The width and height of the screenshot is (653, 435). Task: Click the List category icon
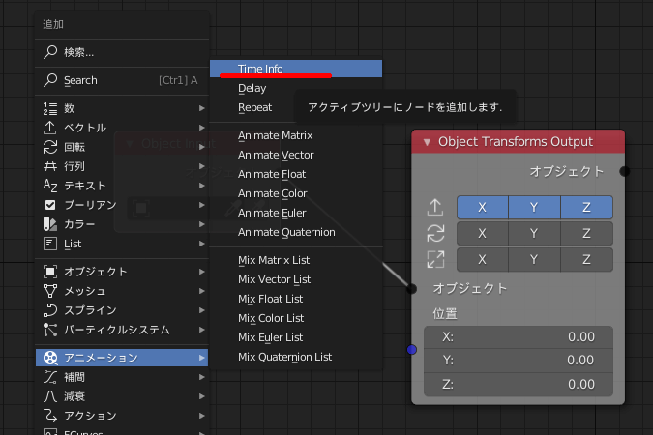coord(50,244)
